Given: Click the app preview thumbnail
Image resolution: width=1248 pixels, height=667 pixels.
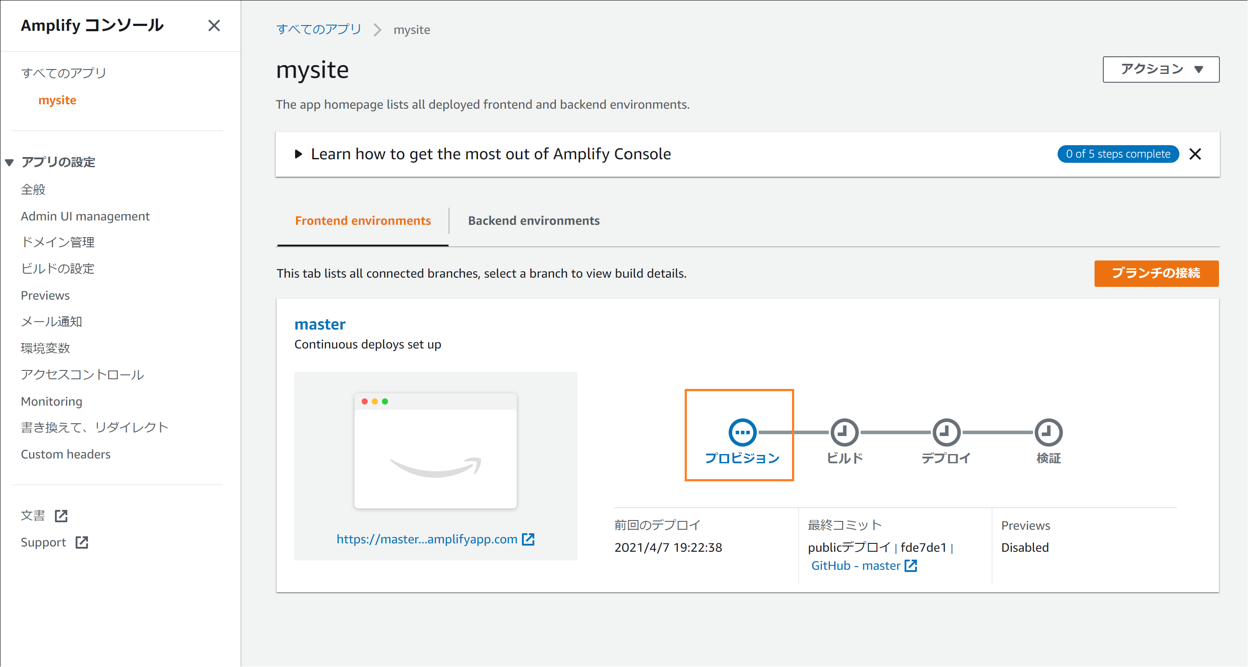Looking at the screenshot, I should click(x=435, y=451).
